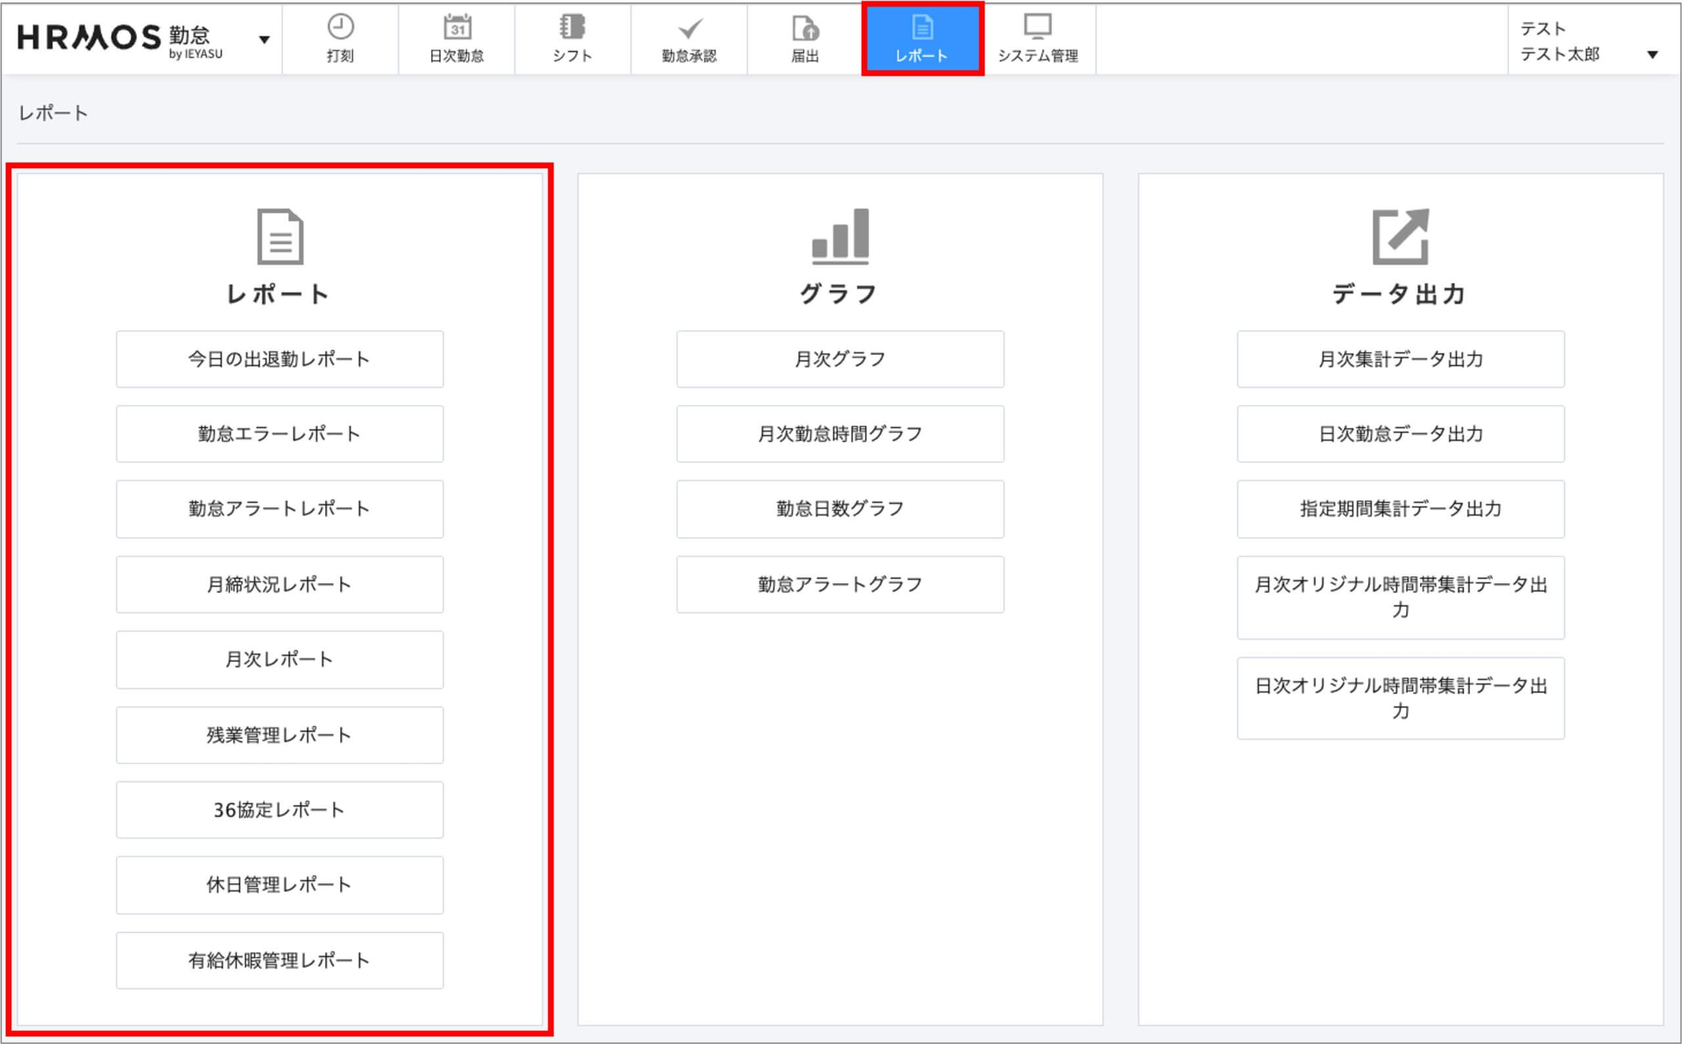
Task: Expand dropdown arrow next to HRMOS logo
Action: coord(264,40)
